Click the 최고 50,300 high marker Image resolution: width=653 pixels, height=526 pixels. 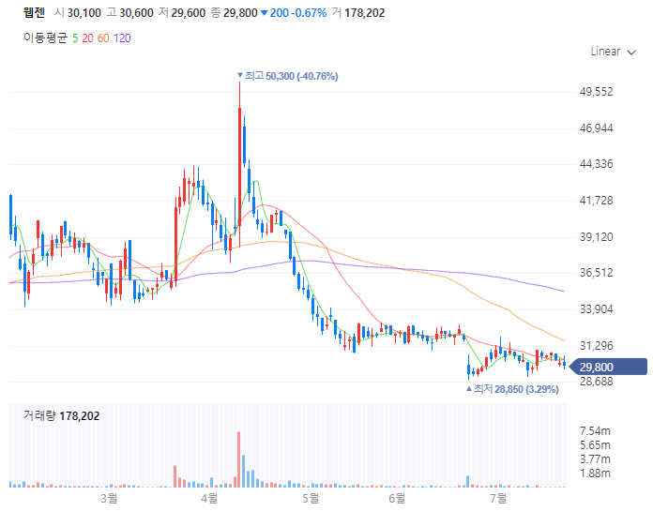tap(287, 76)
